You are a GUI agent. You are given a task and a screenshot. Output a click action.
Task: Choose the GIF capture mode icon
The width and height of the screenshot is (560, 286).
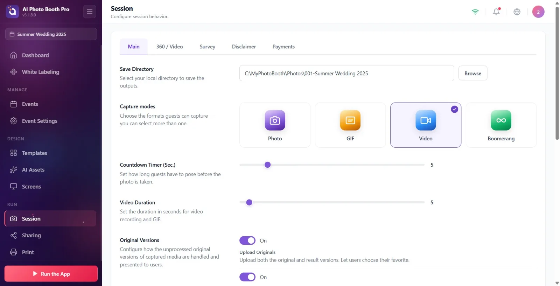(350, 120)
